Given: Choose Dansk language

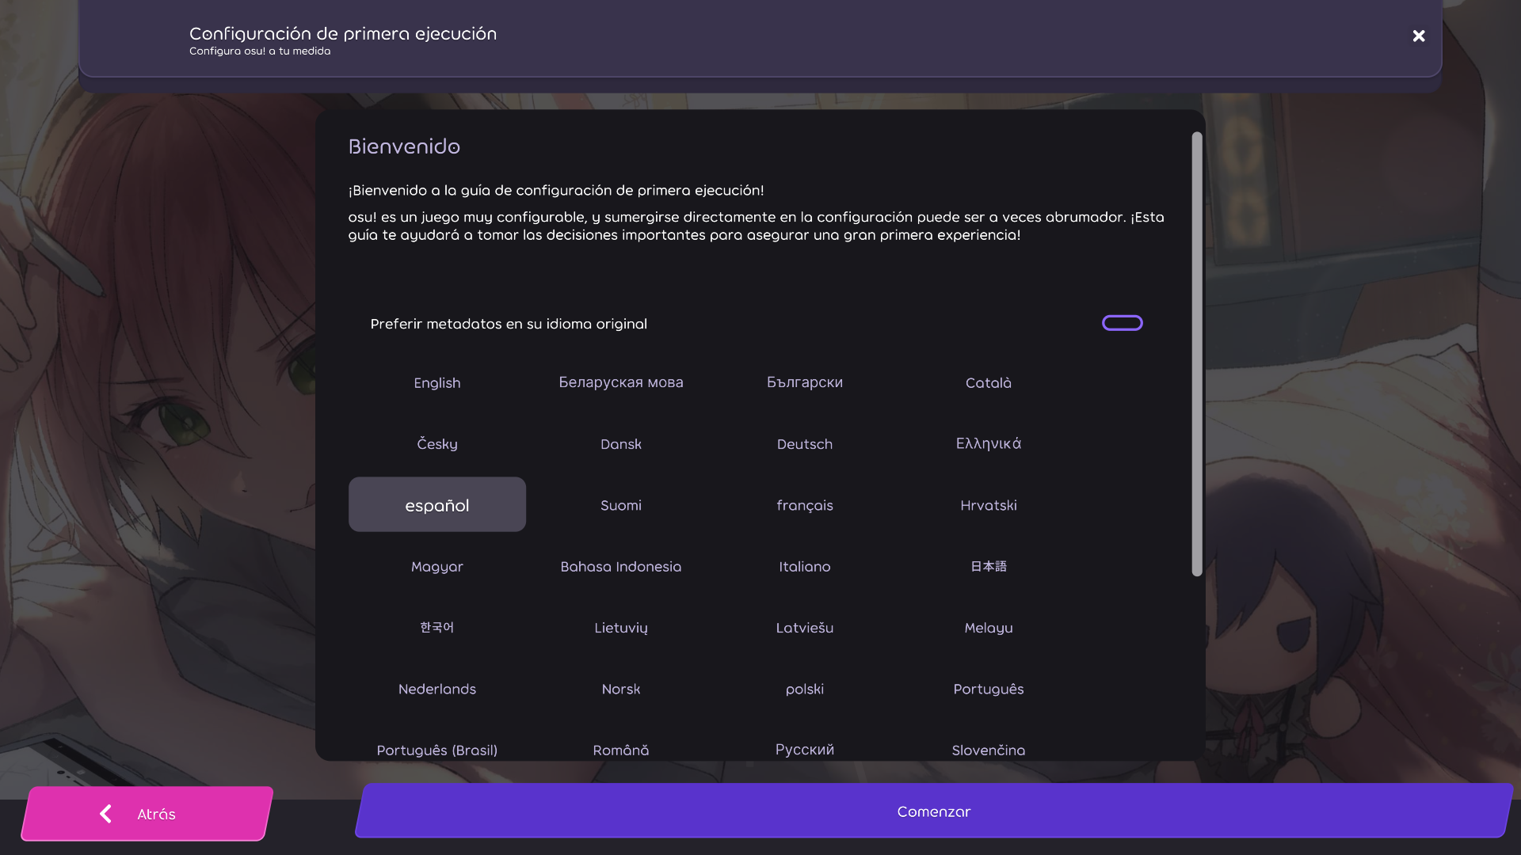Looking at the screenshot, I should [621, 443].
